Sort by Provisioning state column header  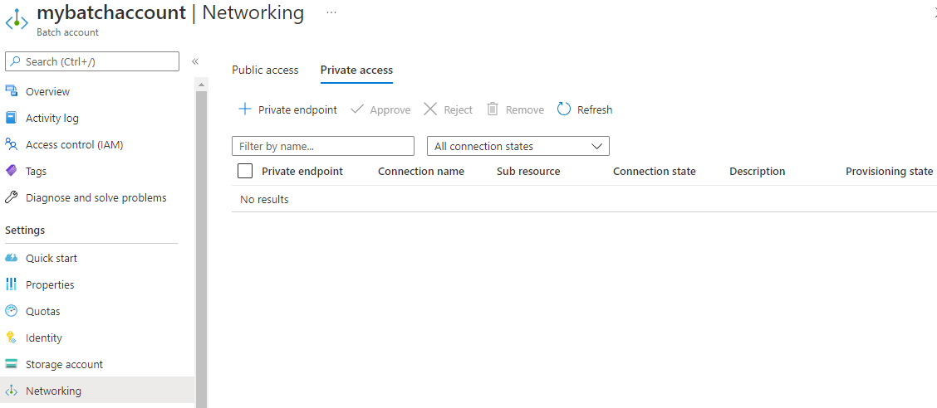[889, 171]
